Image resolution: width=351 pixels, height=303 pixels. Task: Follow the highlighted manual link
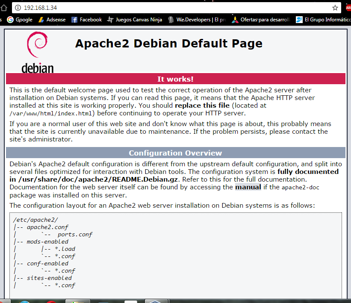tap(248, 187)
